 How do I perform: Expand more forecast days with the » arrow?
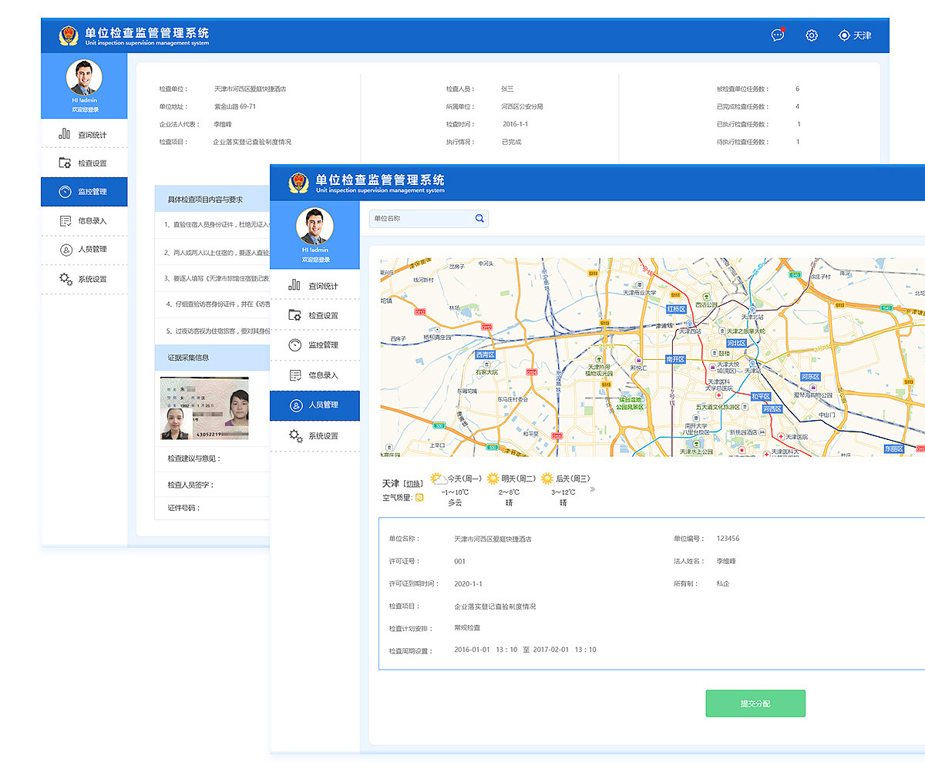tap(593, 489)
